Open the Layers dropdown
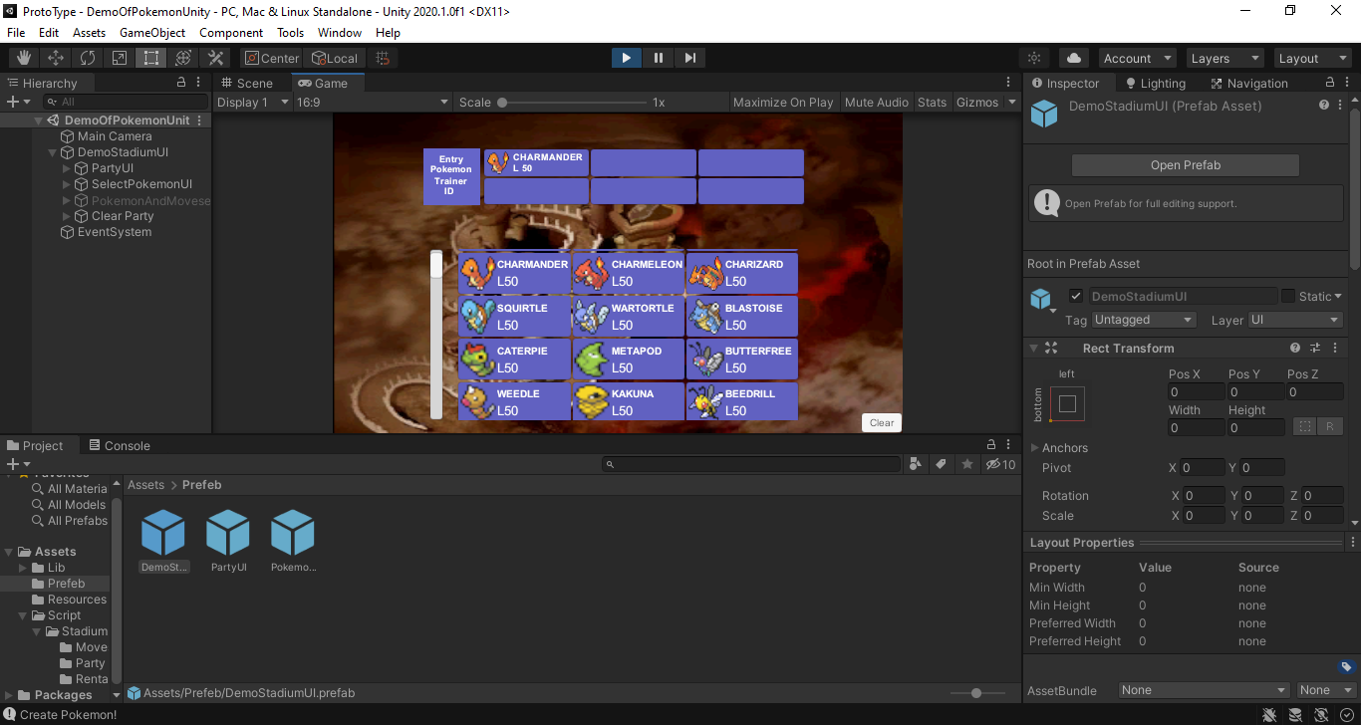 1224,58
